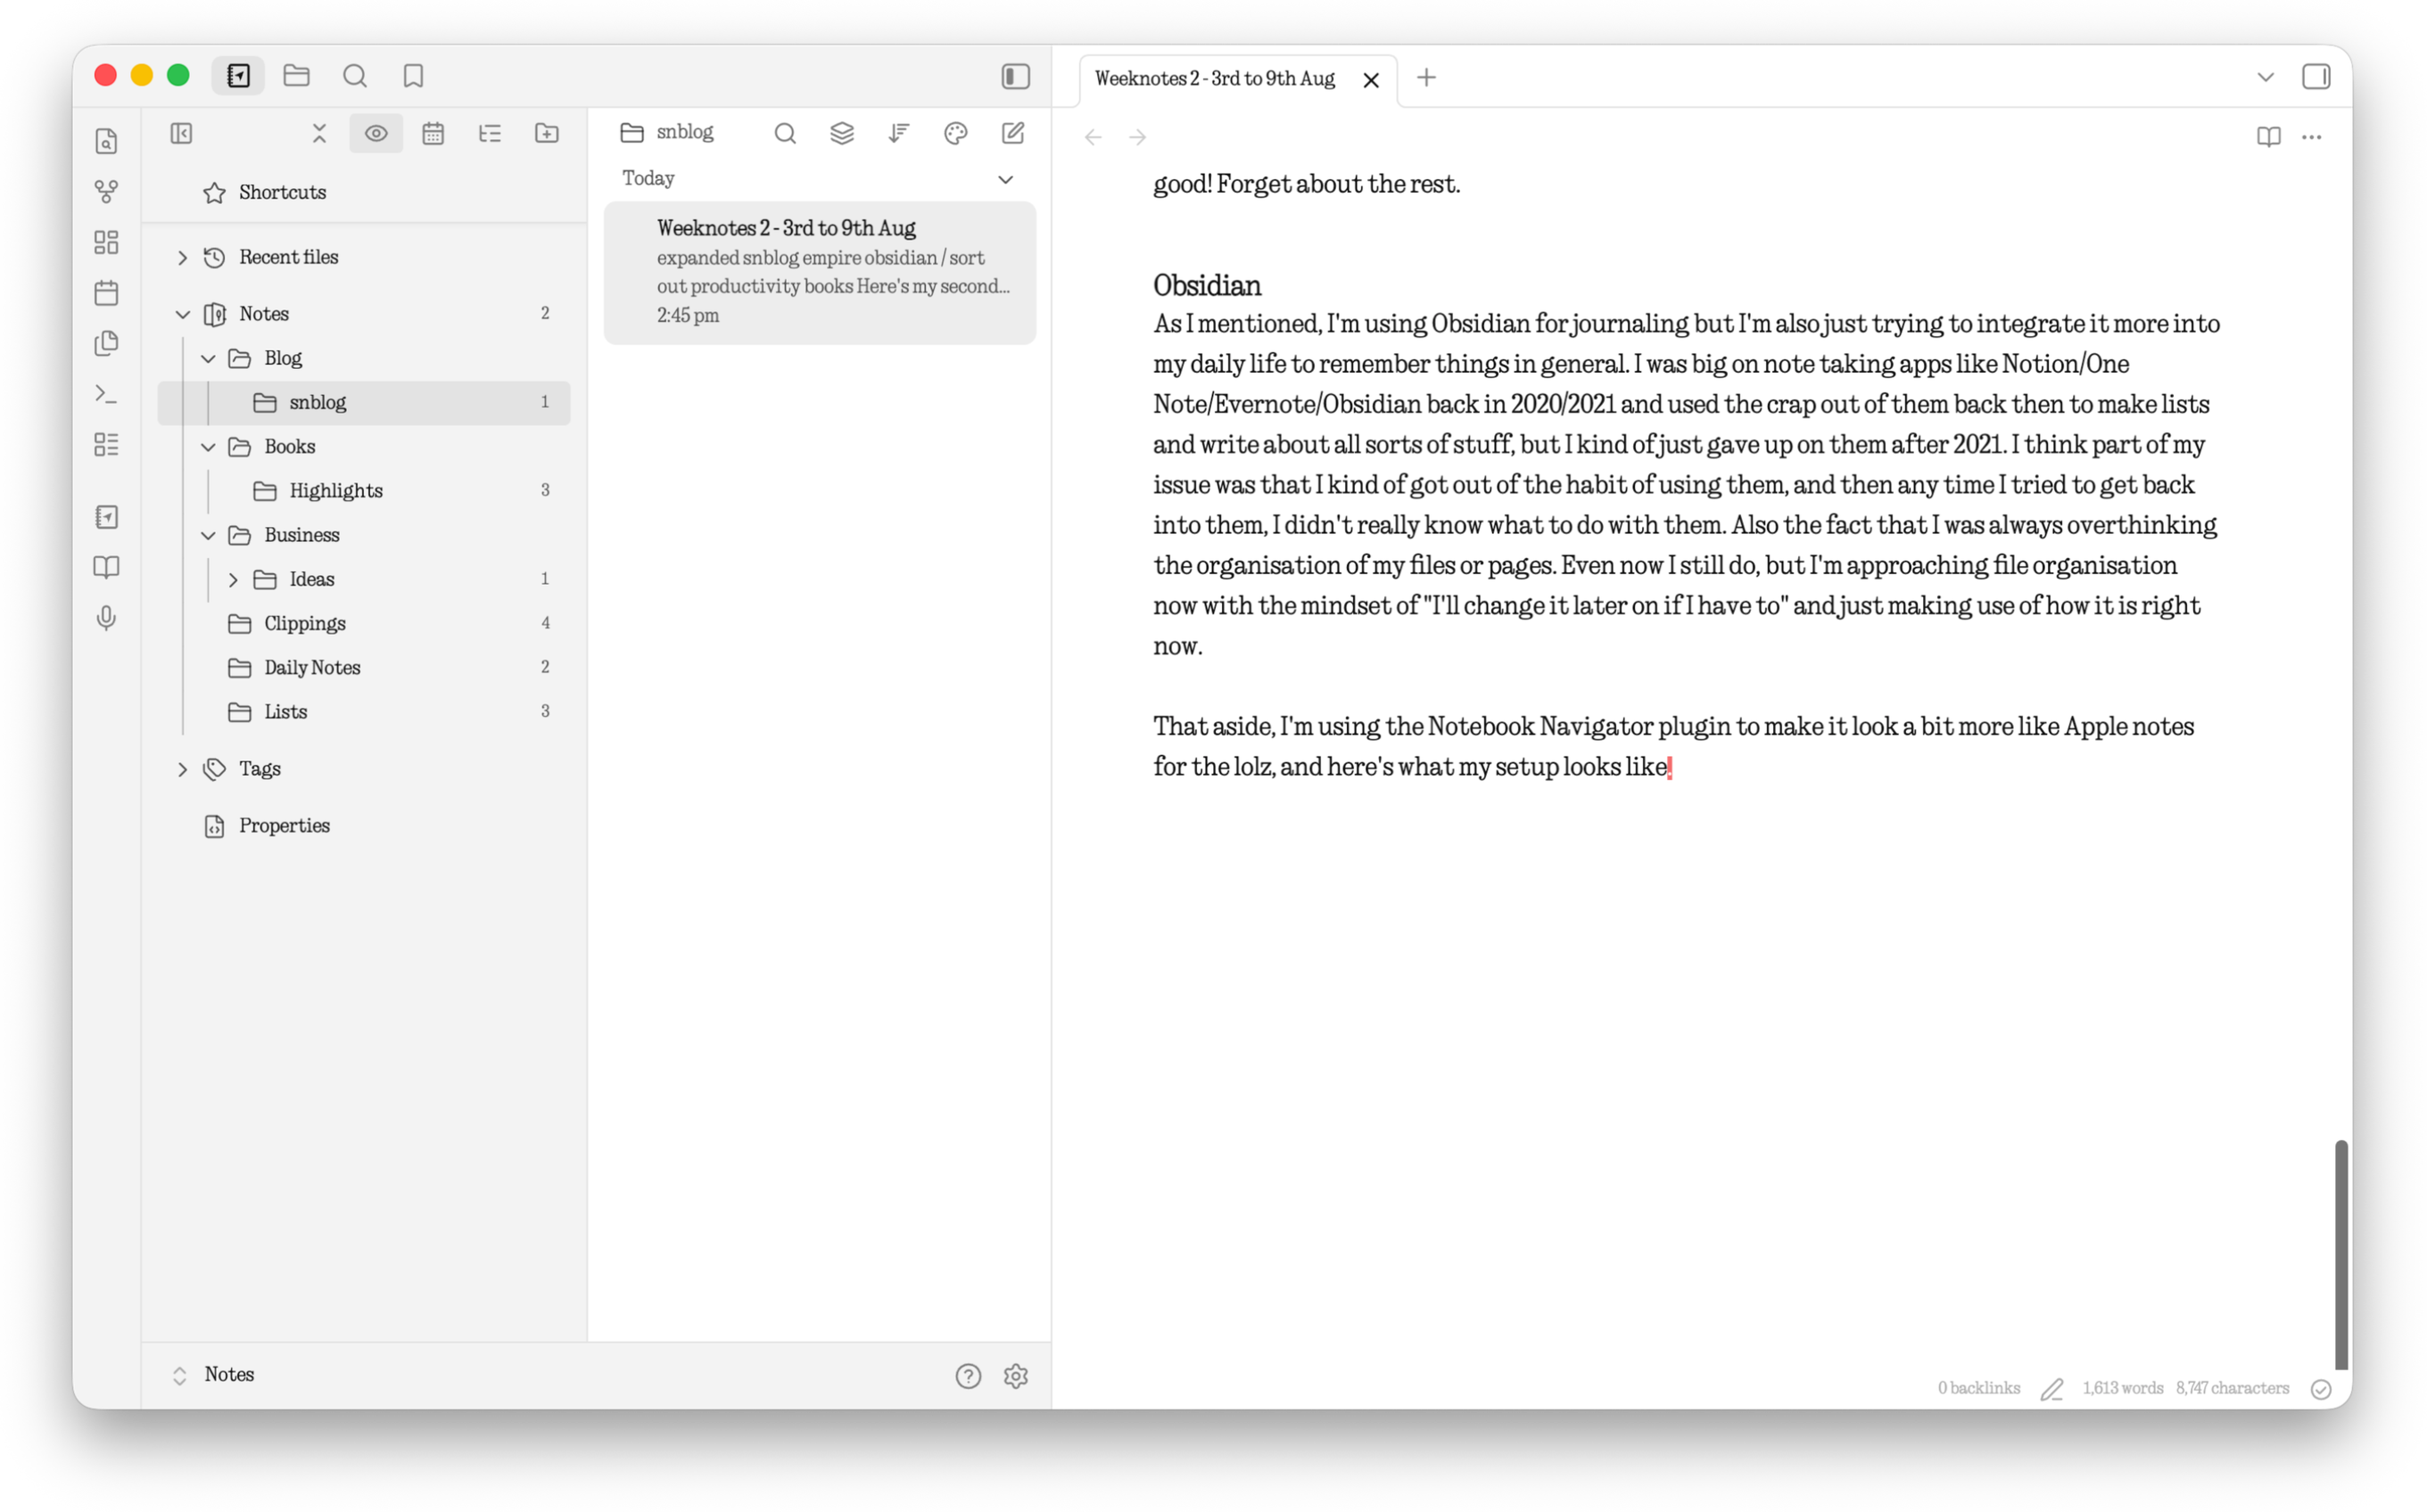Open more options menu for the note
Viewport: 2427px width, 1512px height.
tap(2312, 137)
